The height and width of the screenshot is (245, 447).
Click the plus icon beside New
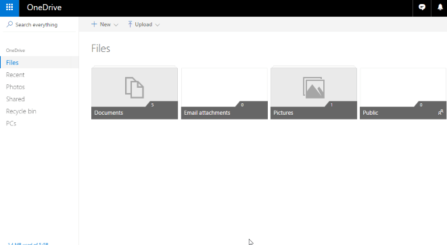tap(94, 24)
